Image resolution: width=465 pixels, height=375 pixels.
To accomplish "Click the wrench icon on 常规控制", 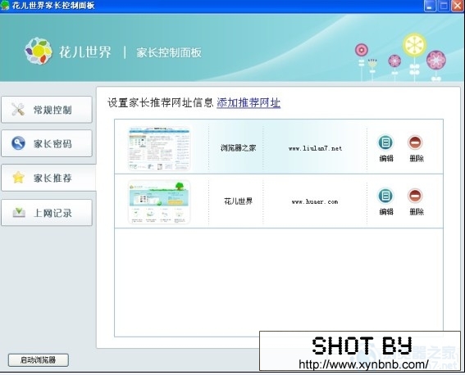I will tap(18, 110).
